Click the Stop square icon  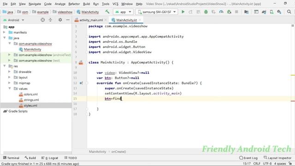236,12
